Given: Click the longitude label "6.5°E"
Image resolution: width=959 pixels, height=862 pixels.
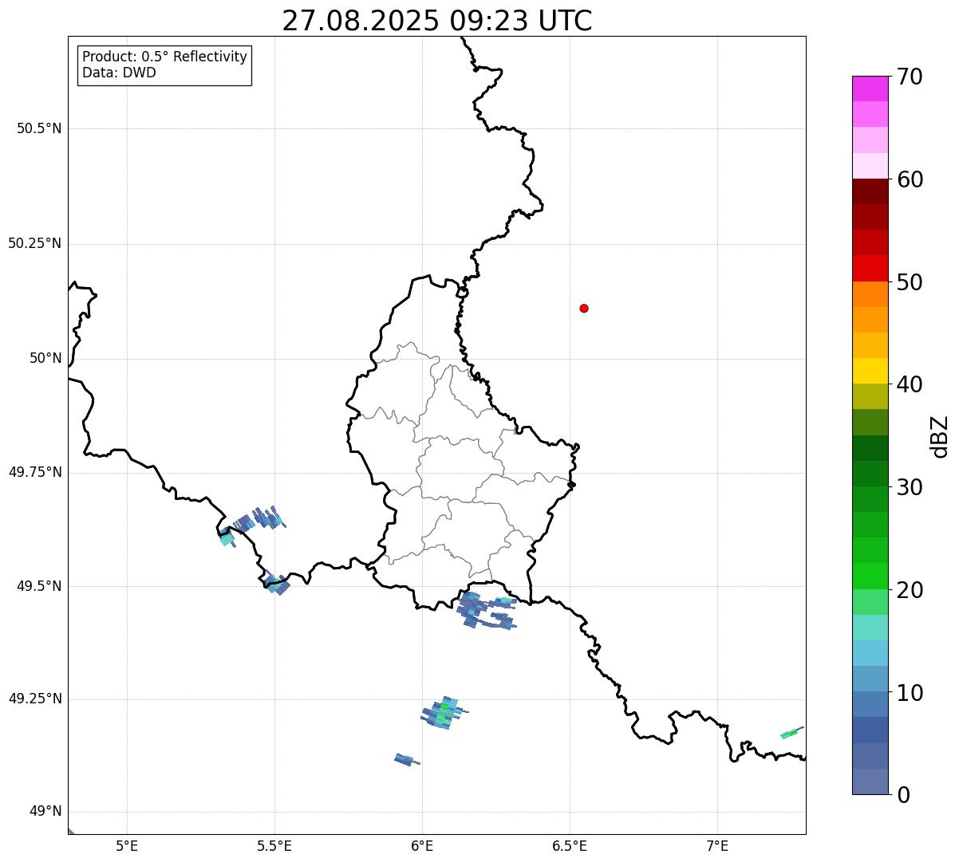Looking at the screenshot, I should 570,845.
